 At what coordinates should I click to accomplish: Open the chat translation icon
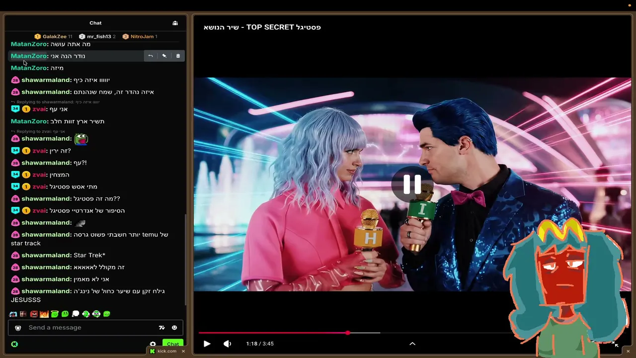pyautogui.click(x=161, y=328)
